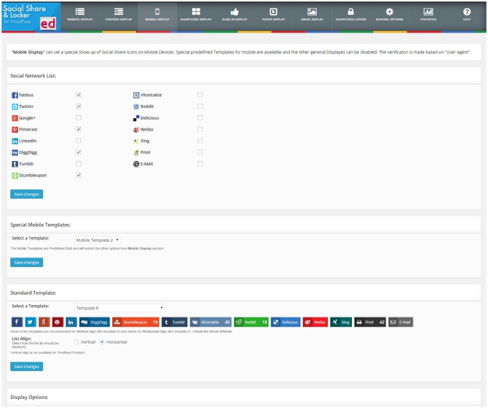
Task: Save changes in Social Network List
Action: coord(26,194)
